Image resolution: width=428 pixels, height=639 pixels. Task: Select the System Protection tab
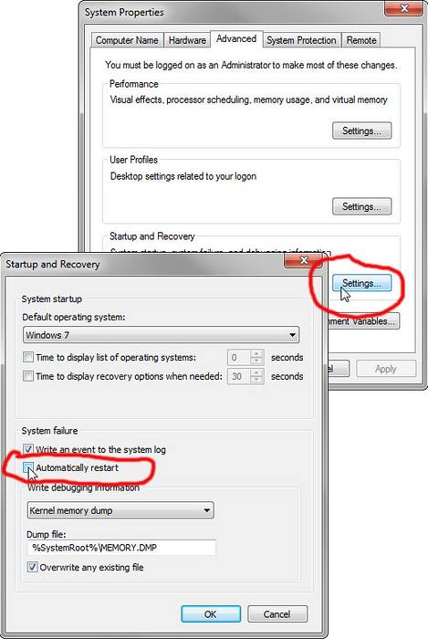coord(301,40)
